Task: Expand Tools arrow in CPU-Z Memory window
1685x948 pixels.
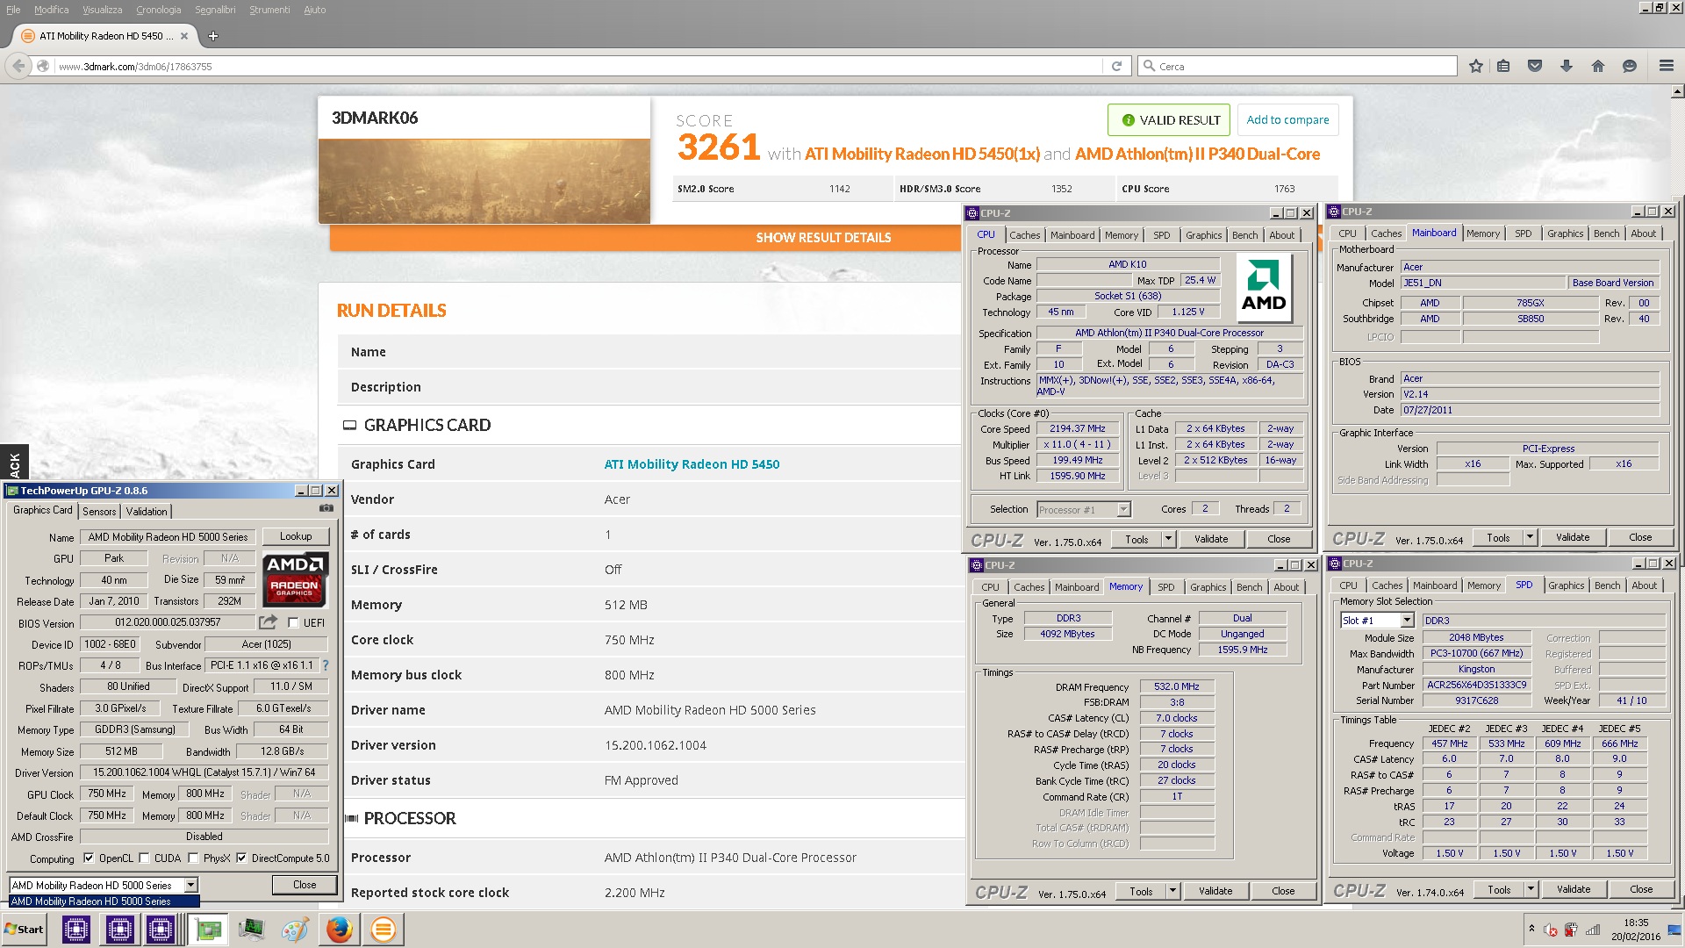Action: point(1172,891)
